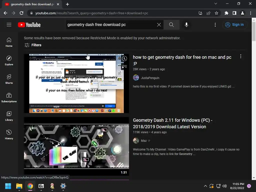Click the magnifier search button
The width and height of the screenshot is (256, 192).
[x=171, y=25]
